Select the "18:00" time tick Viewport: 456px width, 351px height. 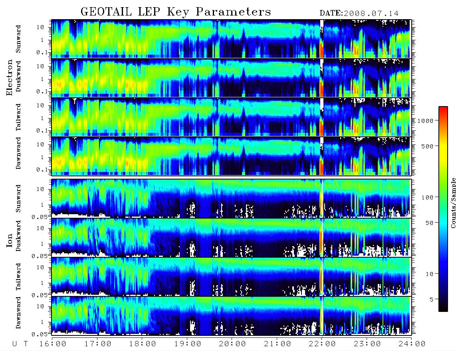143,344
